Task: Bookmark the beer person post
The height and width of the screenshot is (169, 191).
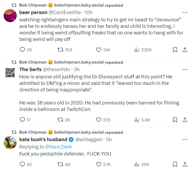Action: (x=175, y=50)
